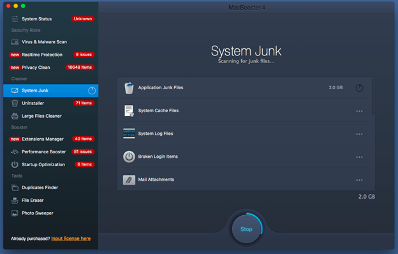The height and width of the screenshot is (254, 398).
Task: Go to Realtime Protection
Action: (x=51, y=55)
